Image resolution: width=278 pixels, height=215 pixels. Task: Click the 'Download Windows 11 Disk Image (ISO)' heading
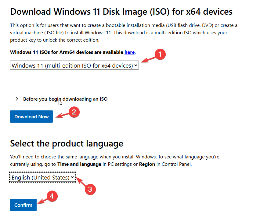click(x=121, y=12)
